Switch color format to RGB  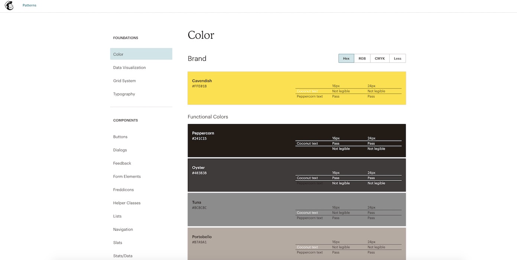(362, 58)
